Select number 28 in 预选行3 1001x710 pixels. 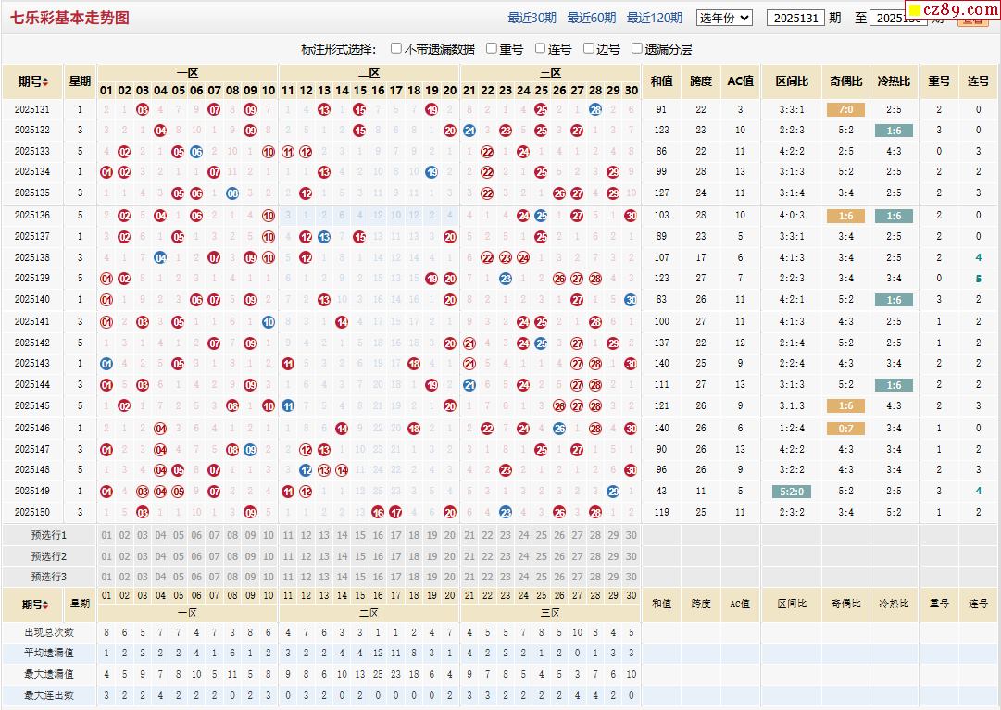(595, 577)
